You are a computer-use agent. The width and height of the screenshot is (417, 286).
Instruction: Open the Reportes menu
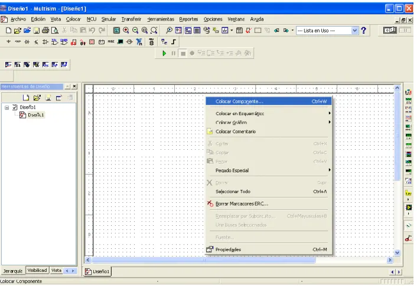(x=188, y=19)
